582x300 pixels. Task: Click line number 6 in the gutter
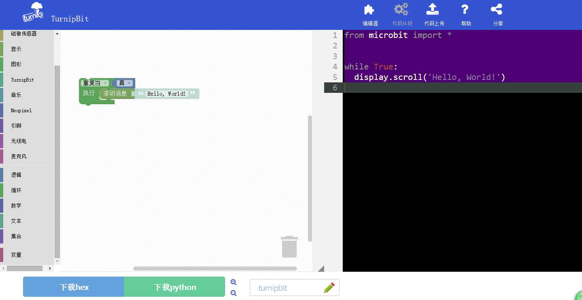click(335, 88)
